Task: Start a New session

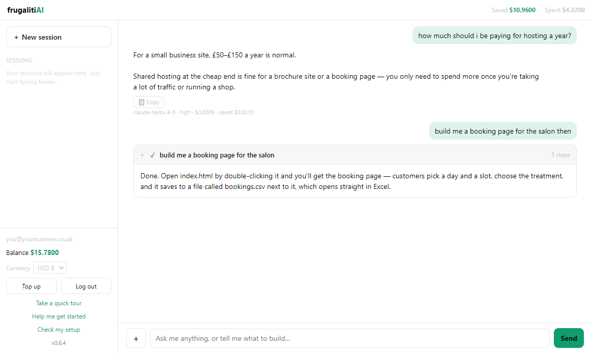Action: coord(58,37)
